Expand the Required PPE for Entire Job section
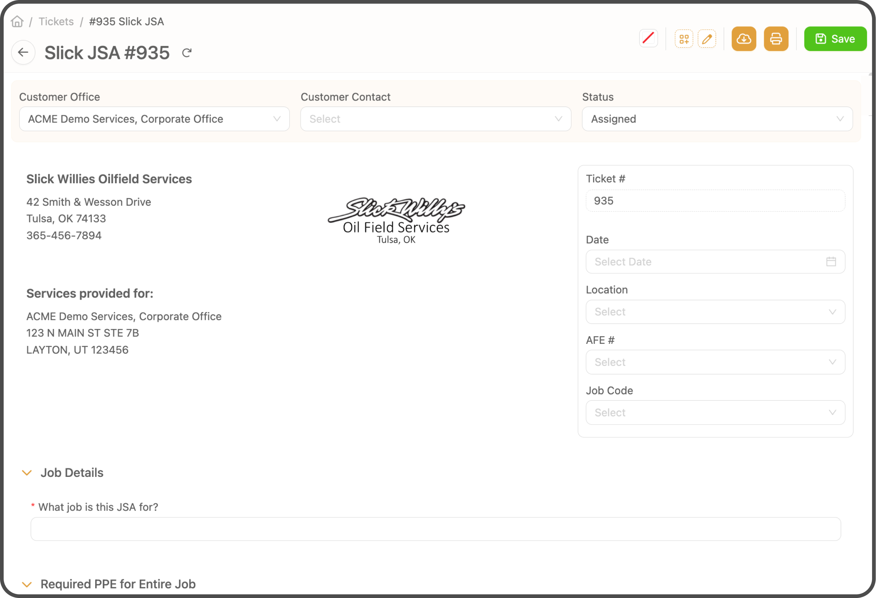This screenshot has height=598, width=876. pyautogui.click(x=27, y=584)
